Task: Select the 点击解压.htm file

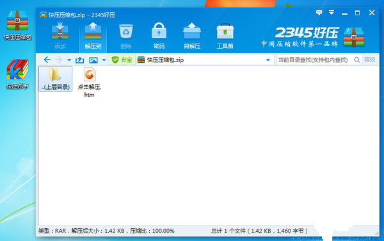Action: pos(90,83)
